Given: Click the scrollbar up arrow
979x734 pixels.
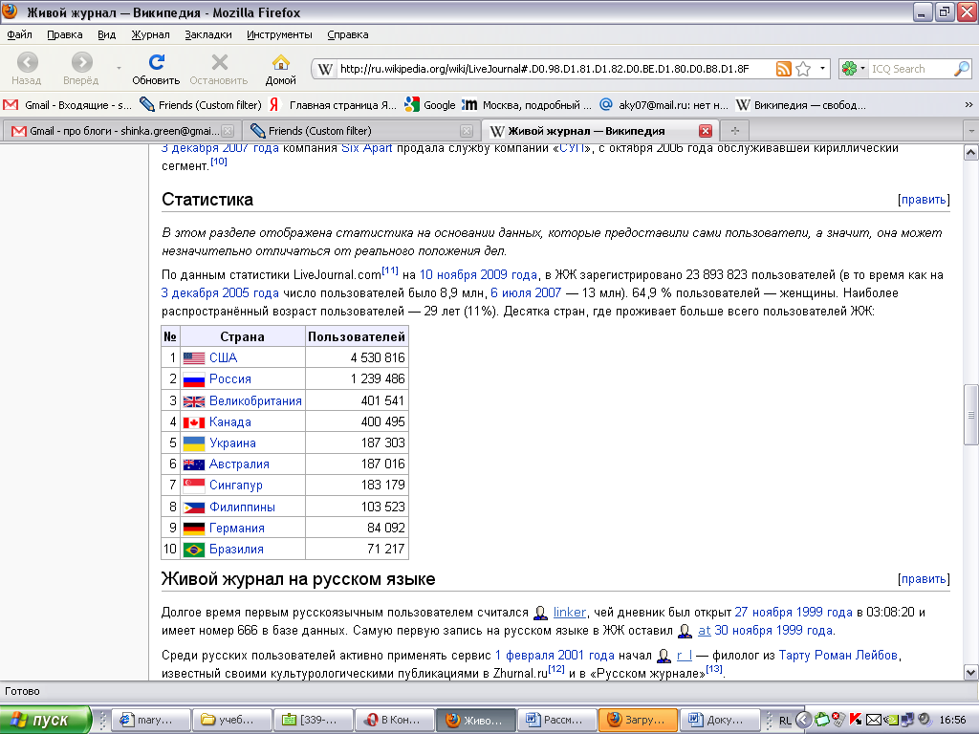Looking at the screenshot, I should pyautogui.click(x=971, y=152).
